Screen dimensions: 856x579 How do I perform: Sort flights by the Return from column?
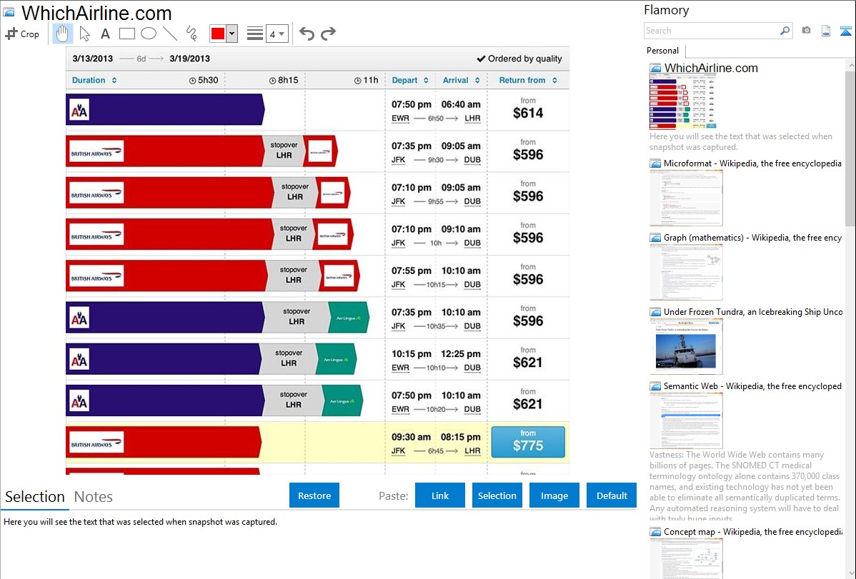(528, 80)
